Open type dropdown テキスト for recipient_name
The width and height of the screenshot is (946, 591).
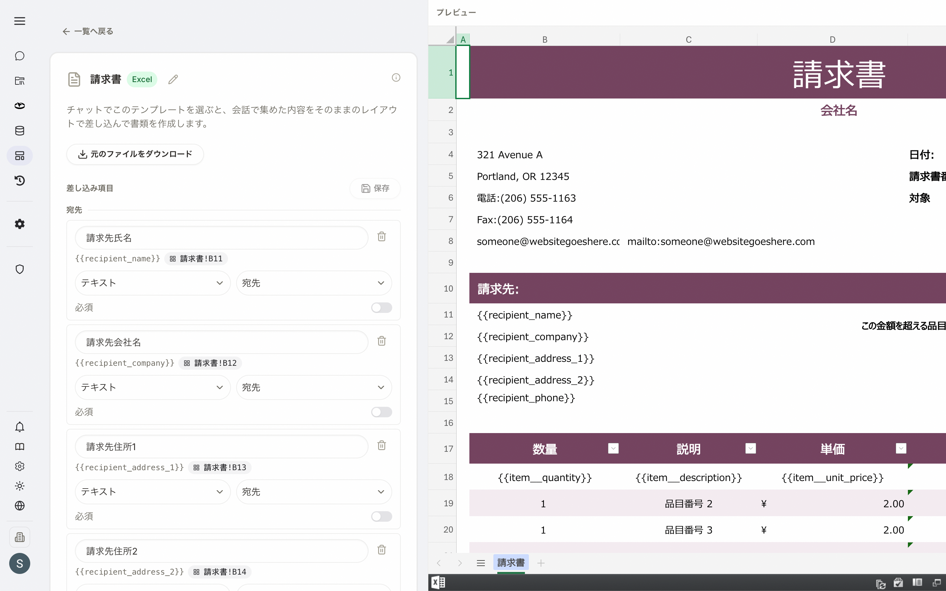coord(152,283)
